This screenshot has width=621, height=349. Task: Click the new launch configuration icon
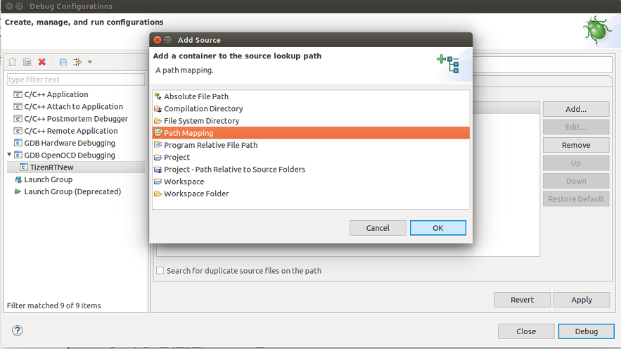pyautogui.click(x=12, y=62)
